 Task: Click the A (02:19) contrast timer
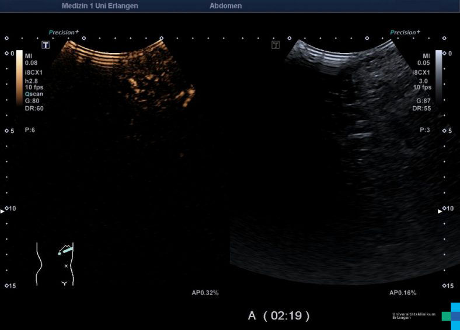(278, 315)
